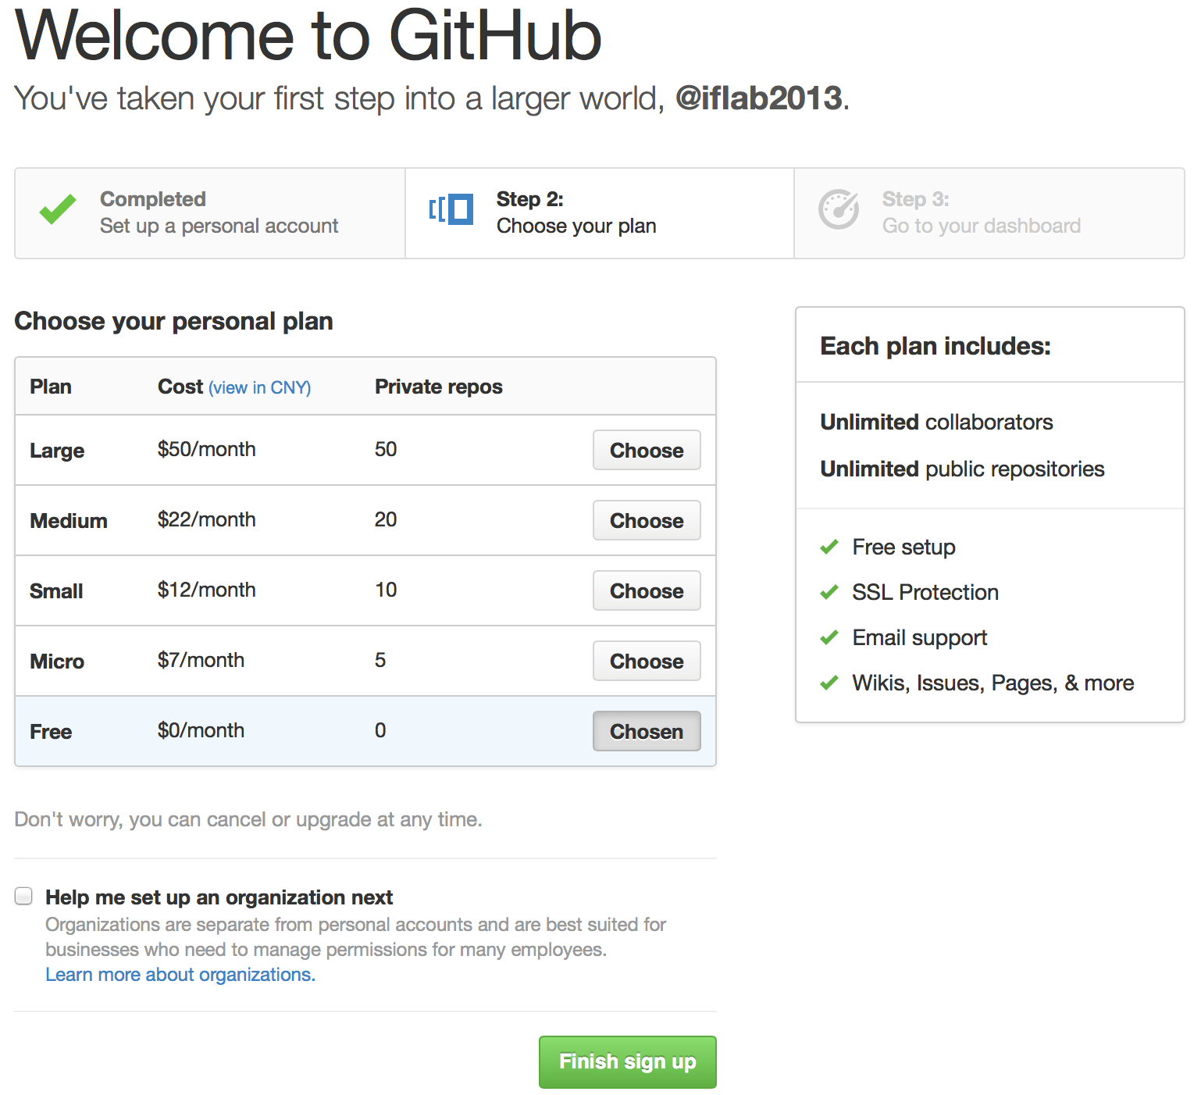Open the view in CNY link
Screen dimensions: 1201x1095
point(260,387)
